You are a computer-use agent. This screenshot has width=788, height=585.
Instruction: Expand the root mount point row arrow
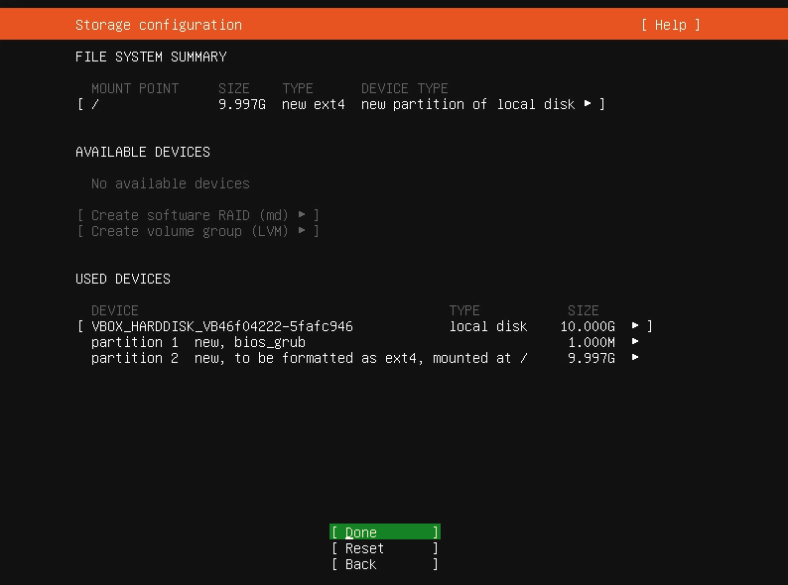click(587, 103)
